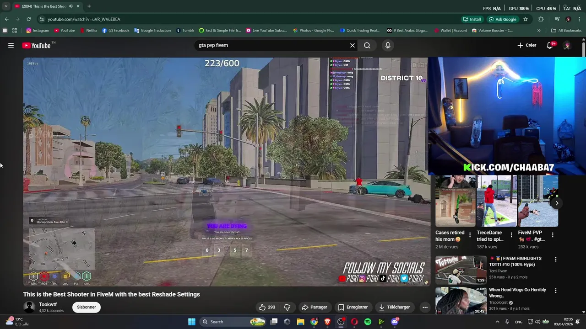Subscribe with the S'abonner button
Image resolution: width=586 pixels, height=329 pixels.
[x=87, y=307]
